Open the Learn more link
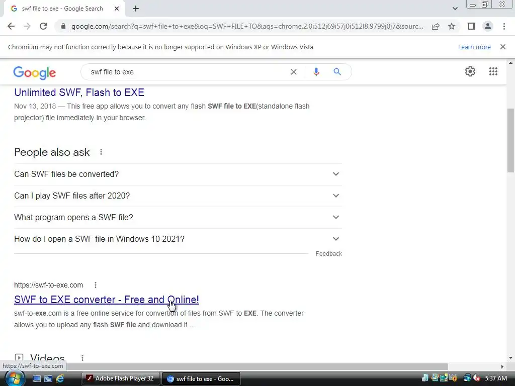Screen dimensions: 515x386 coord(474,47)
